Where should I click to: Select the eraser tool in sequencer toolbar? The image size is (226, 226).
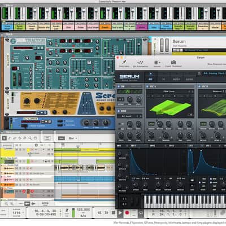point(15,138)
